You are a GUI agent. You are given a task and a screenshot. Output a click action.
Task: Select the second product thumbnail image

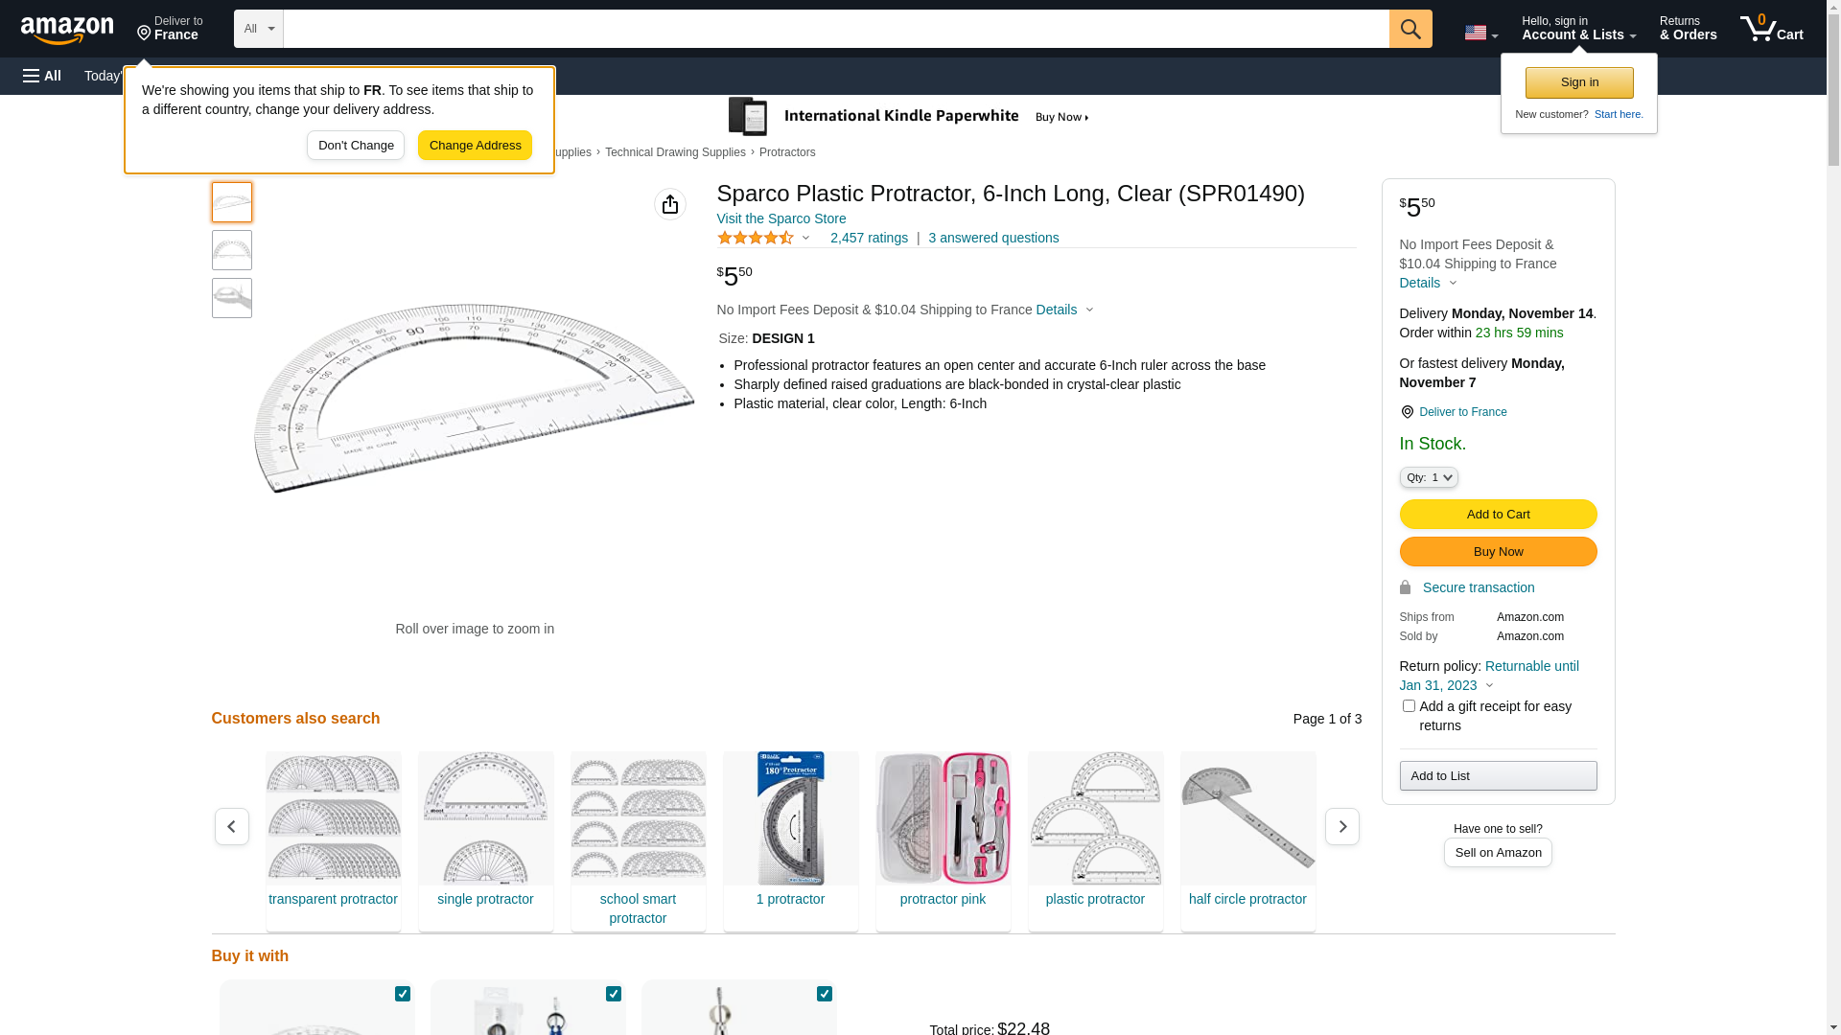pos(232,250)
